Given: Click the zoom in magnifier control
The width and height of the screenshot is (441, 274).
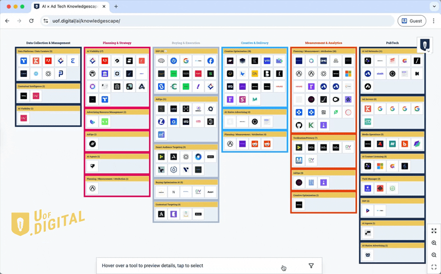Looking at the screenshot, I should pos(434,243).
